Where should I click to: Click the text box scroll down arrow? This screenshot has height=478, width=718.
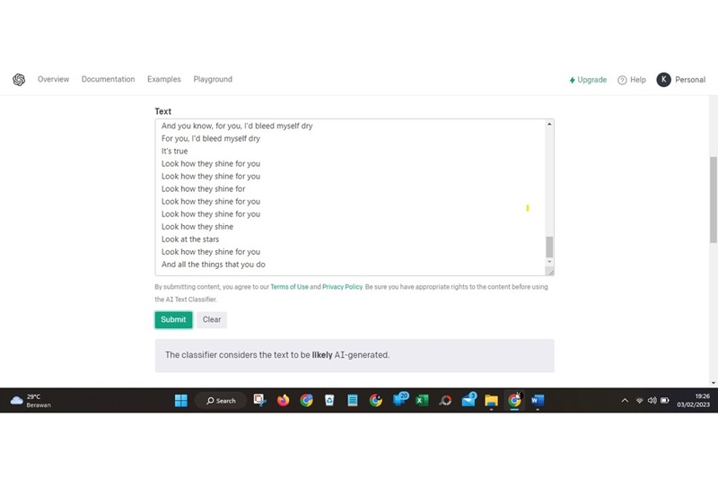click(549, 262)
